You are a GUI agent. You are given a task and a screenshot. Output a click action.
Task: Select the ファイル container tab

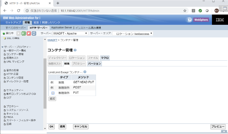(x=93, y=58)
